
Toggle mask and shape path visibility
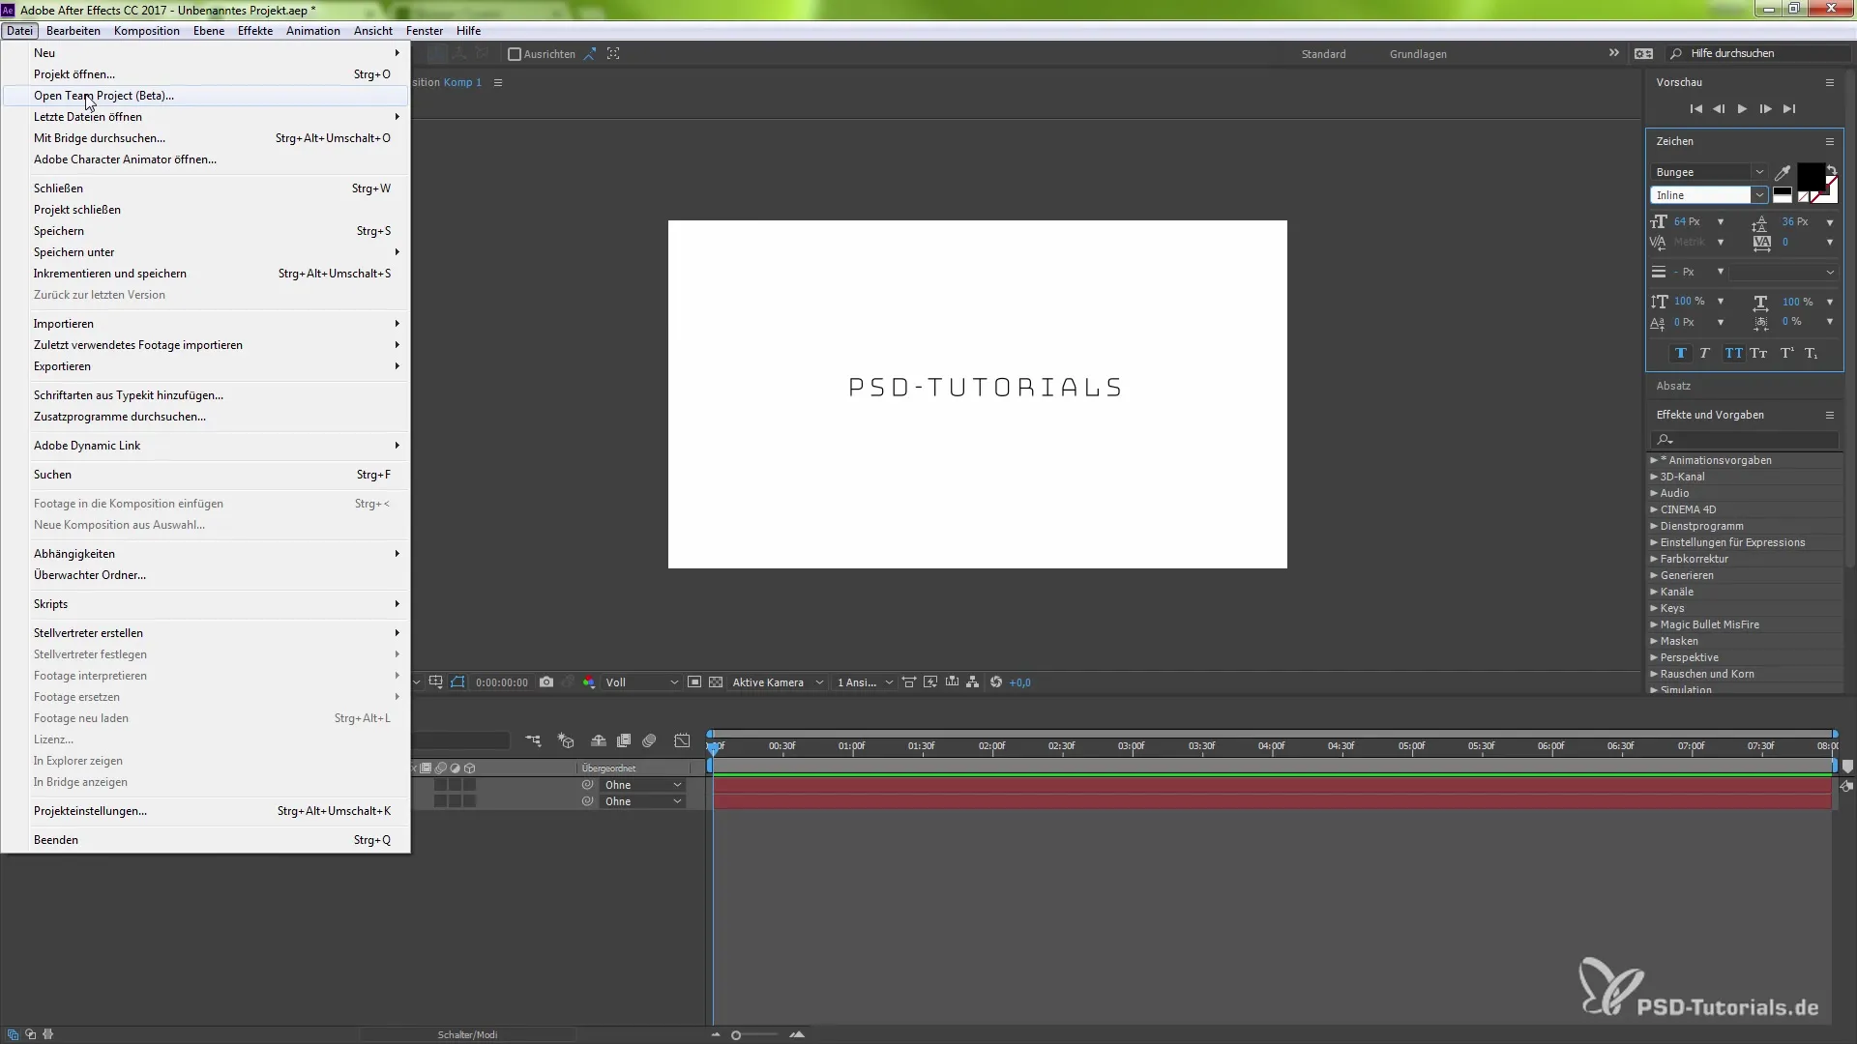[457, 682]
